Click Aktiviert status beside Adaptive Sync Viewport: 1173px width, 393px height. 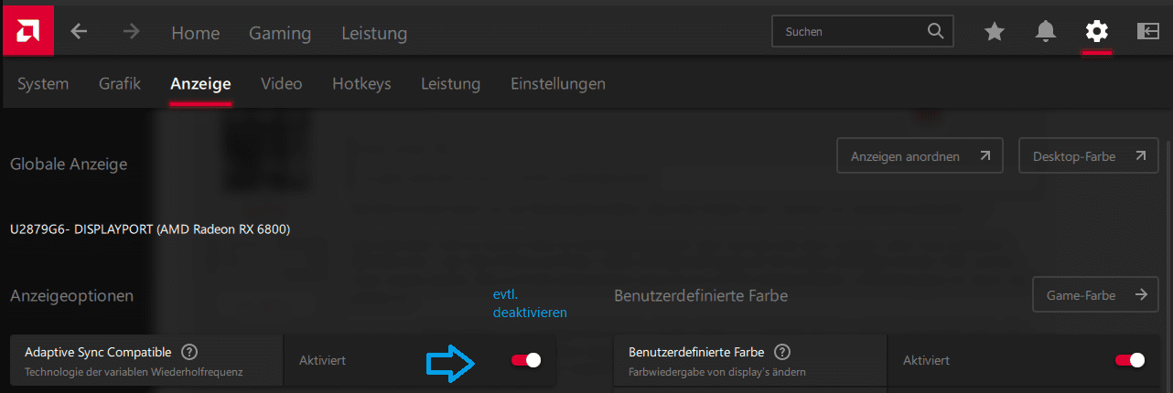322,361
